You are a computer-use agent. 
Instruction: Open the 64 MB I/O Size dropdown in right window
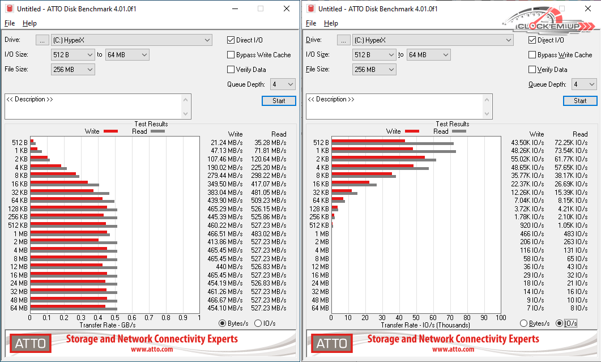(429, 55)
